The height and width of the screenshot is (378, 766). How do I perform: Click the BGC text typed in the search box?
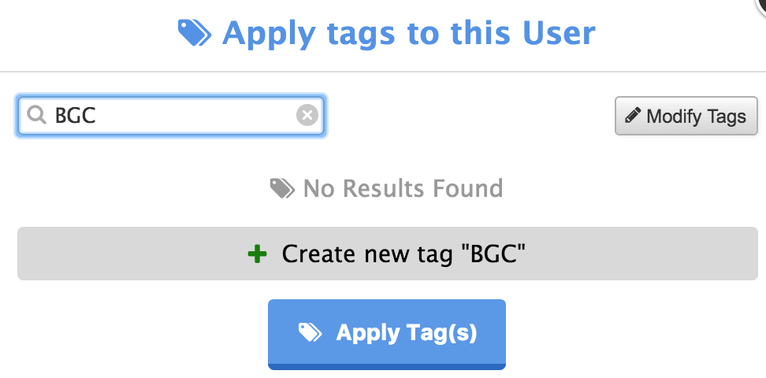coord(75,116)
